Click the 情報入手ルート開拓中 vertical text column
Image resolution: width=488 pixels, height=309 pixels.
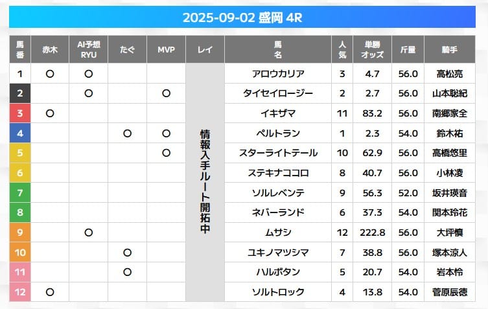205,183
